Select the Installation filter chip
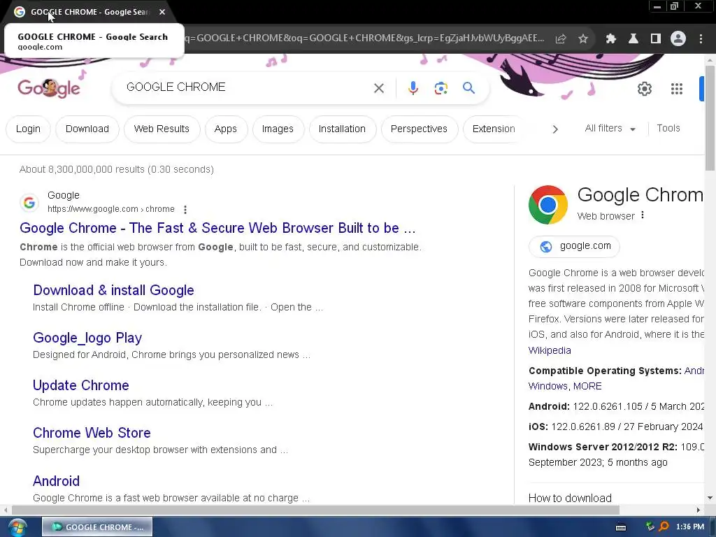 [342, 129]
